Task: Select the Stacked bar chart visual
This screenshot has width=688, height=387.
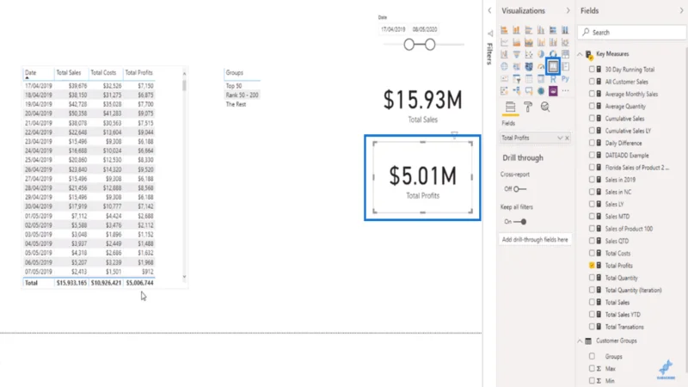Action: click(x=504, y=30)
